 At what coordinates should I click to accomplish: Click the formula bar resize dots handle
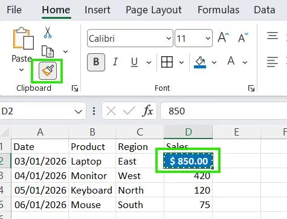tap(94, 111)
